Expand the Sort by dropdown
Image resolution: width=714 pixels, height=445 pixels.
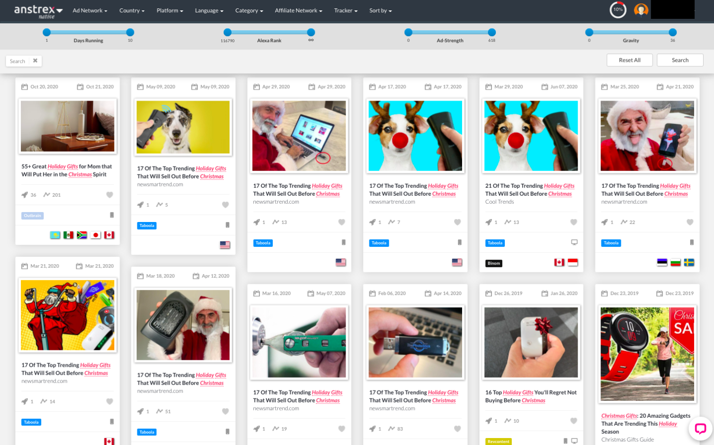click(380, 10)
